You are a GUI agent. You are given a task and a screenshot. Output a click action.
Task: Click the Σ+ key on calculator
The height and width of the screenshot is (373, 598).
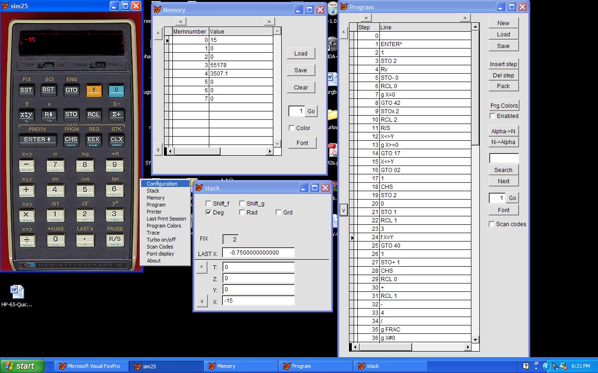(116, 115)
